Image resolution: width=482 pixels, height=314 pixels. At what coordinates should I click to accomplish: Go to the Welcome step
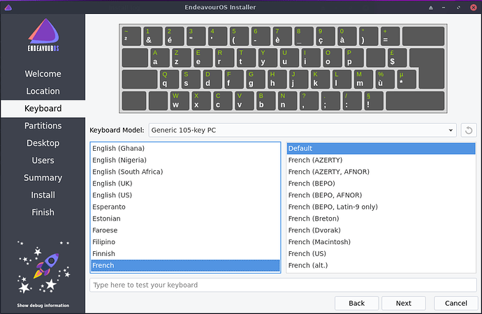pos(43,74)
